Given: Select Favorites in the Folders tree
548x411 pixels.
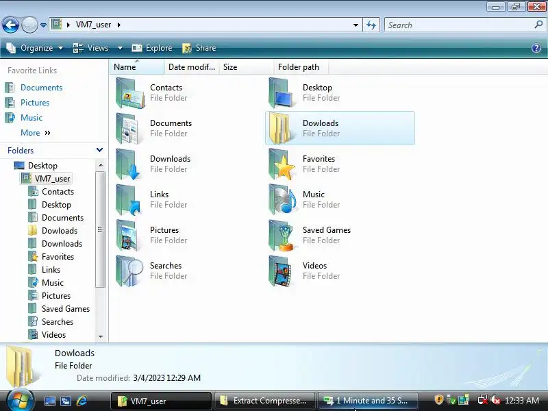Looking at the screenshot, I should pyautogui.click(x=58, y=256).
